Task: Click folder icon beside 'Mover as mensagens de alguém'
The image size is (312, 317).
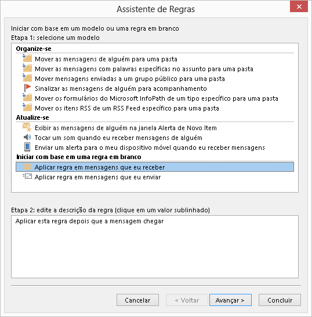Action: click(27, 58)
